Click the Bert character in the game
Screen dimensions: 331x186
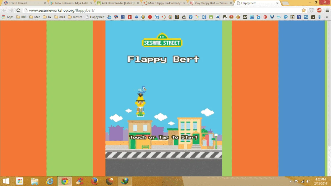pos(140,105)
